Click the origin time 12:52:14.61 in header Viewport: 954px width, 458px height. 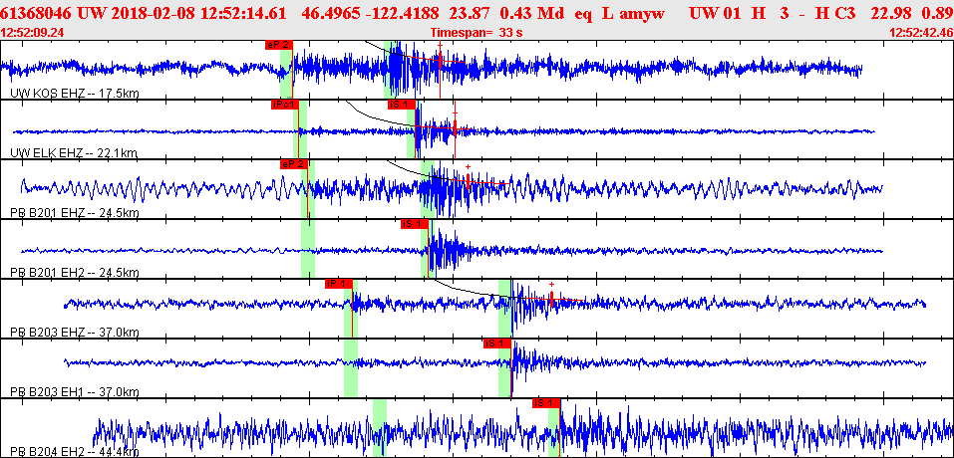pos(243,13)
